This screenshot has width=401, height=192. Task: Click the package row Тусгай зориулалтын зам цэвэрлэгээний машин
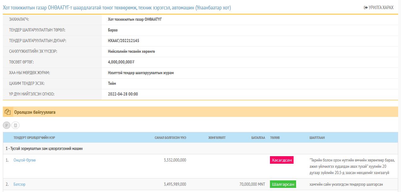(x=44, y=149)
